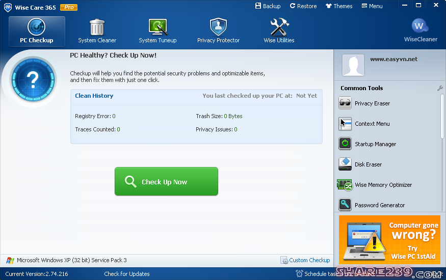Click the Pro badge in title bar
This screenshot has width=446, height=280.
coord(69,7)
